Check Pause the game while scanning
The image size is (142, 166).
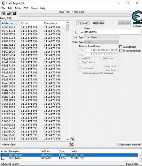pyautogui.click(x=80, y=73)
